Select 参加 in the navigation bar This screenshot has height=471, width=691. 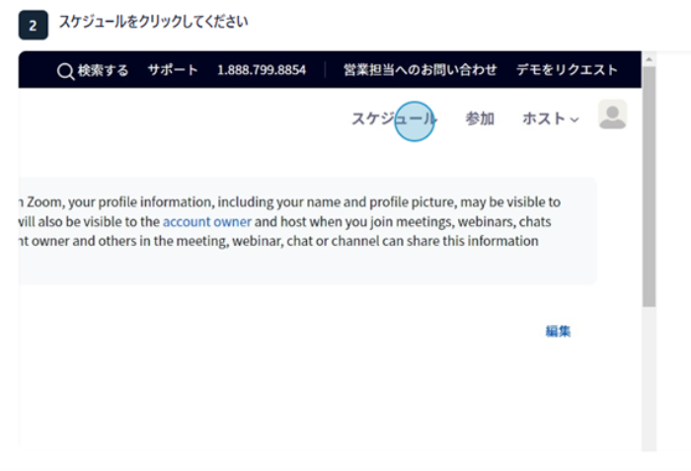click(x=480, y=118)
